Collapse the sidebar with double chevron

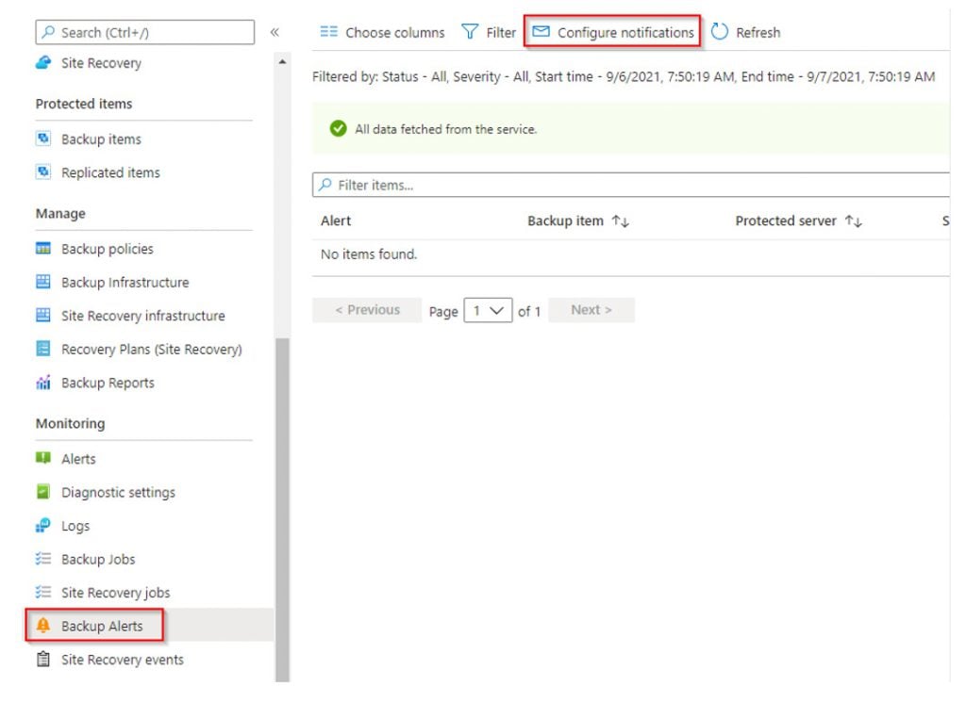(x=275, y=32)
